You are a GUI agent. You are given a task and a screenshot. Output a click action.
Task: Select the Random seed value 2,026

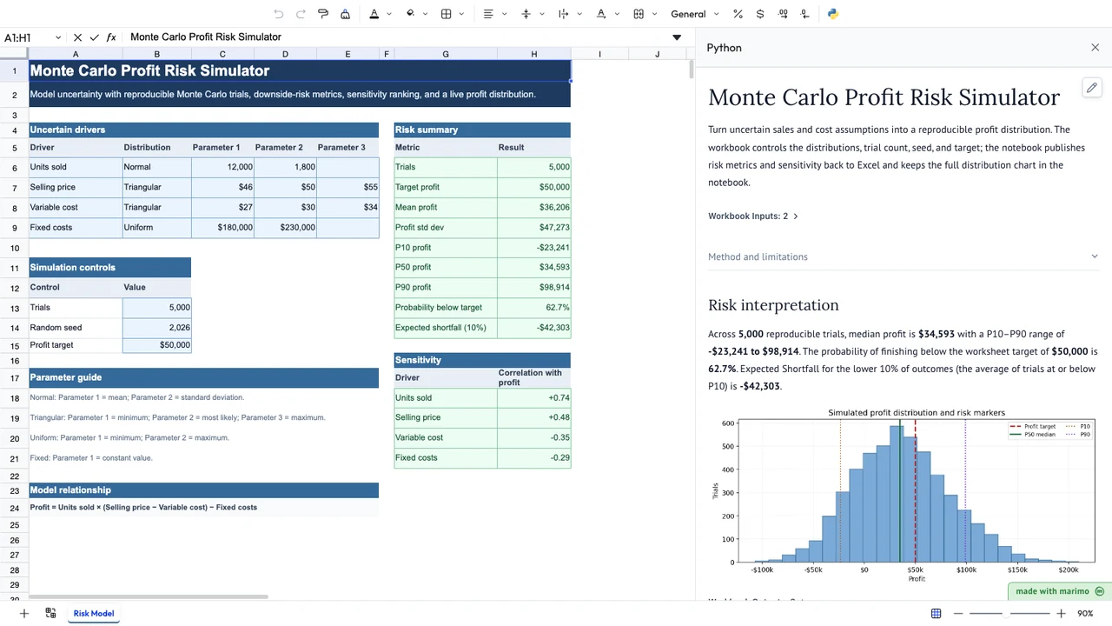156,328
